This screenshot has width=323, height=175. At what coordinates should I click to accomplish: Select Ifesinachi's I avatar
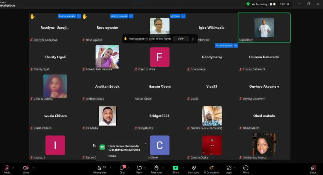point(55,145)
